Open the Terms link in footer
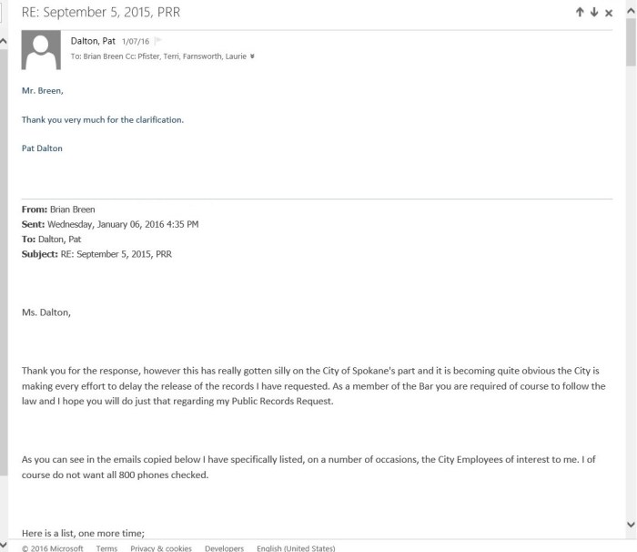637x552 pixels. [x=106, y=547]
